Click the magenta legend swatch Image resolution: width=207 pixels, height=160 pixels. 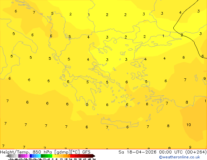(x=26, y=156)
